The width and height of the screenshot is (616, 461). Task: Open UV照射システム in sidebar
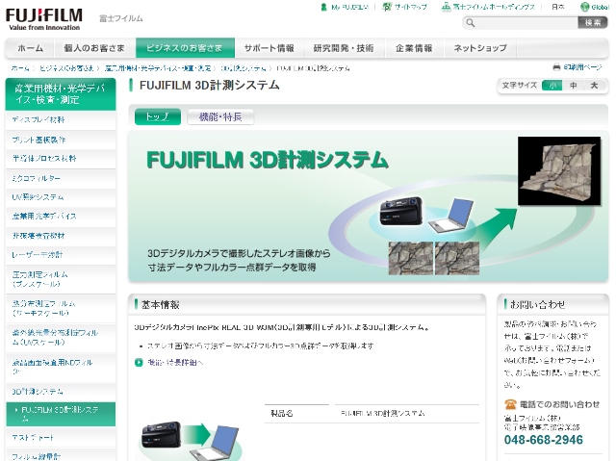click(61, 197)
